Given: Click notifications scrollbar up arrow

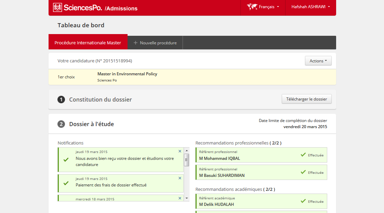Looking at the screenshot, I should tap(187, 151).
